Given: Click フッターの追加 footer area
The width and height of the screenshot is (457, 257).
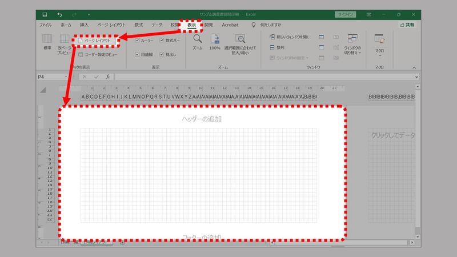Looking at the screenshot, I should point(202,237).
